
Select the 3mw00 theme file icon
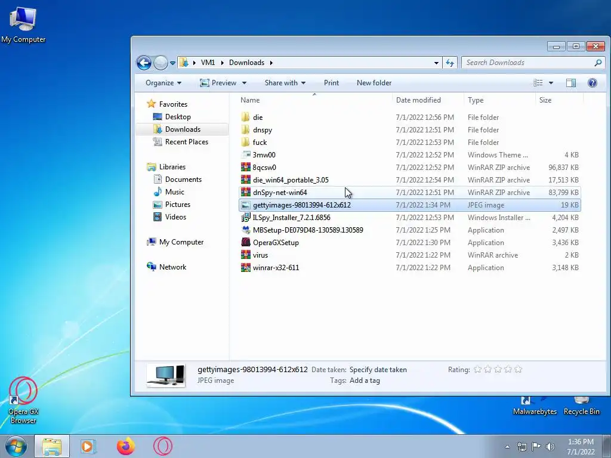tap(245, 154)
